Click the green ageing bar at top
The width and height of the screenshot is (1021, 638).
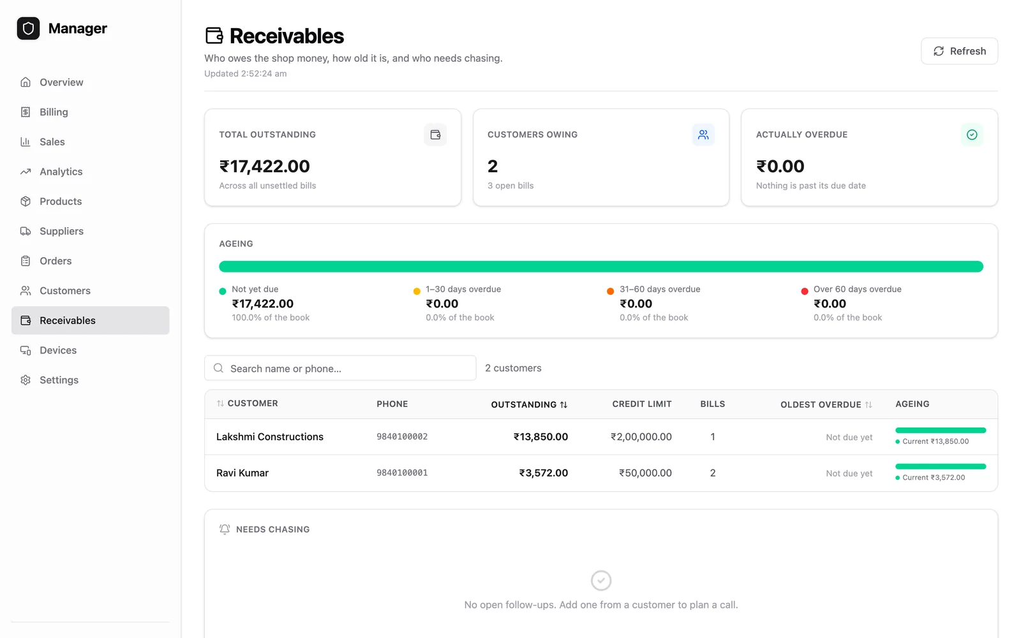[601, 267]
